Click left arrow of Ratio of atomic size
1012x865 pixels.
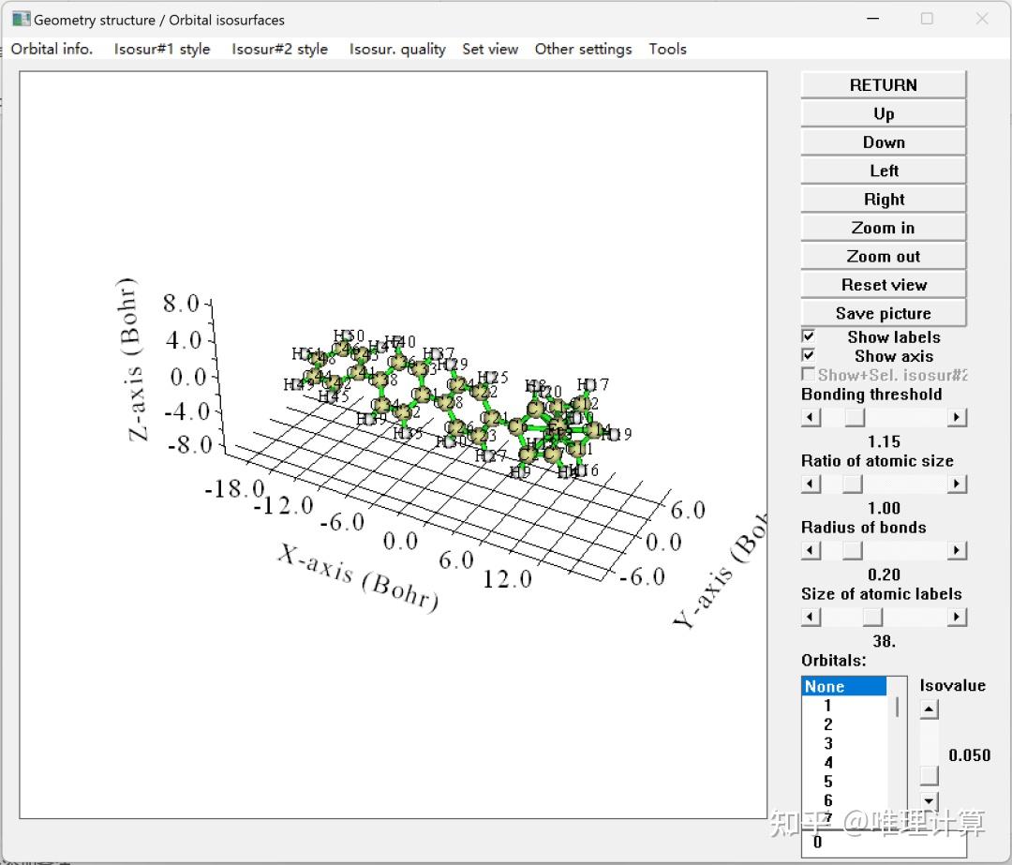(811, 485)
